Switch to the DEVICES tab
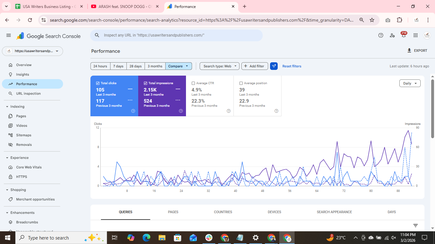 (x=275, y=212)
